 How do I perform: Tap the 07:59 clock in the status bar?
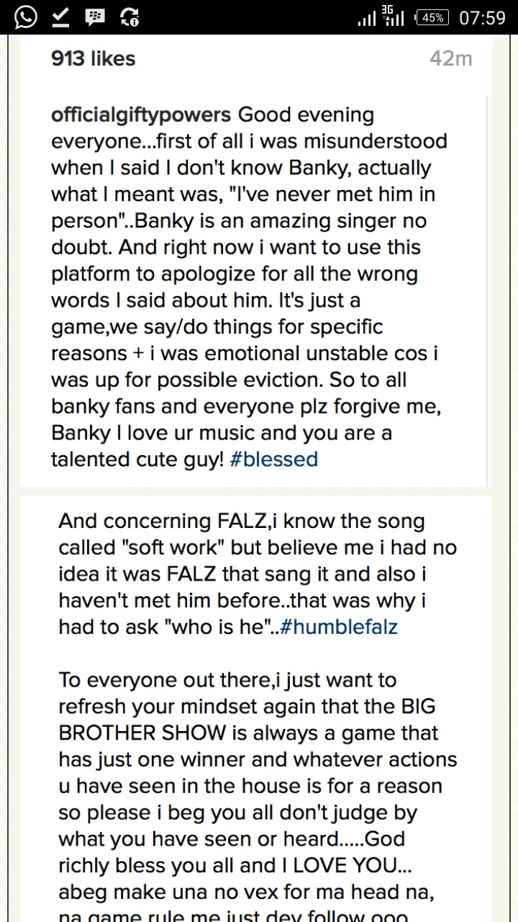coord(482,18)
